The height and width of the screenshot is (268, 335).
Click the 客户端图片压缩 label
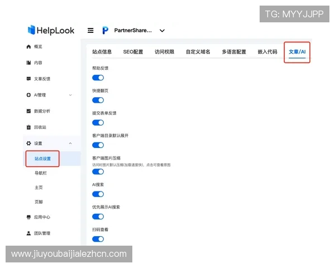pos(107,158)
